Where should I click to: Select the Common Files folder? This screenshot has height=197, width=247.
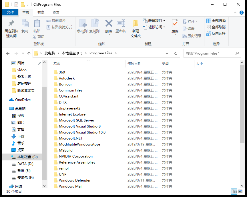(71, 90)
